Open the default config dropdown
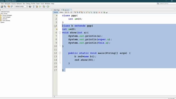 click(21, 7)
